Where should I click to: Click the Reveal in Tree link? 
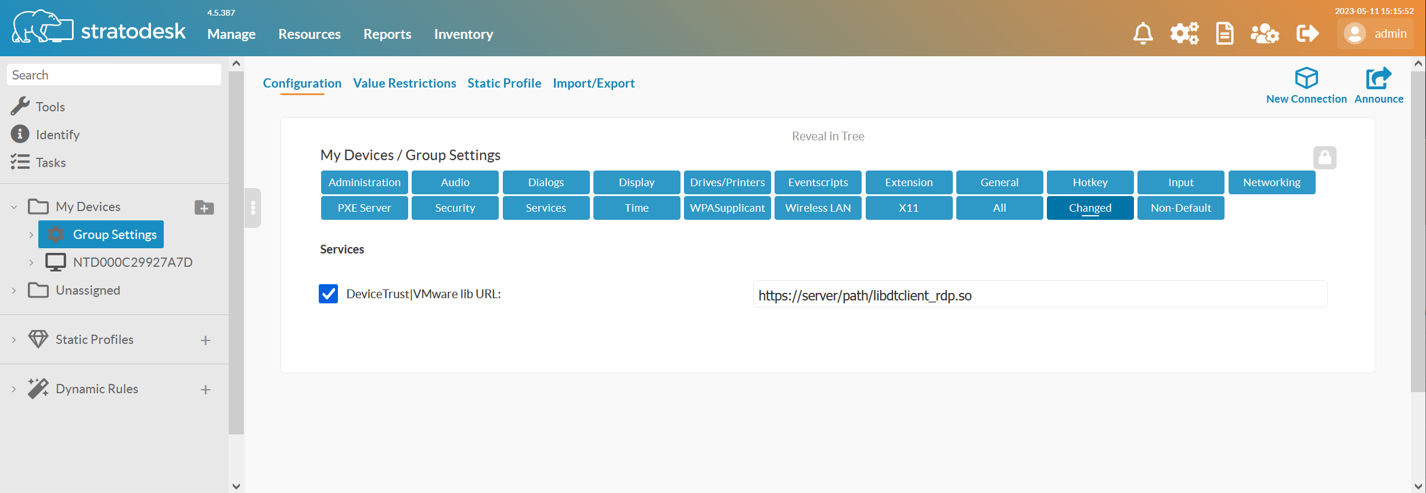pyautogui.click(x=828, y=136)
